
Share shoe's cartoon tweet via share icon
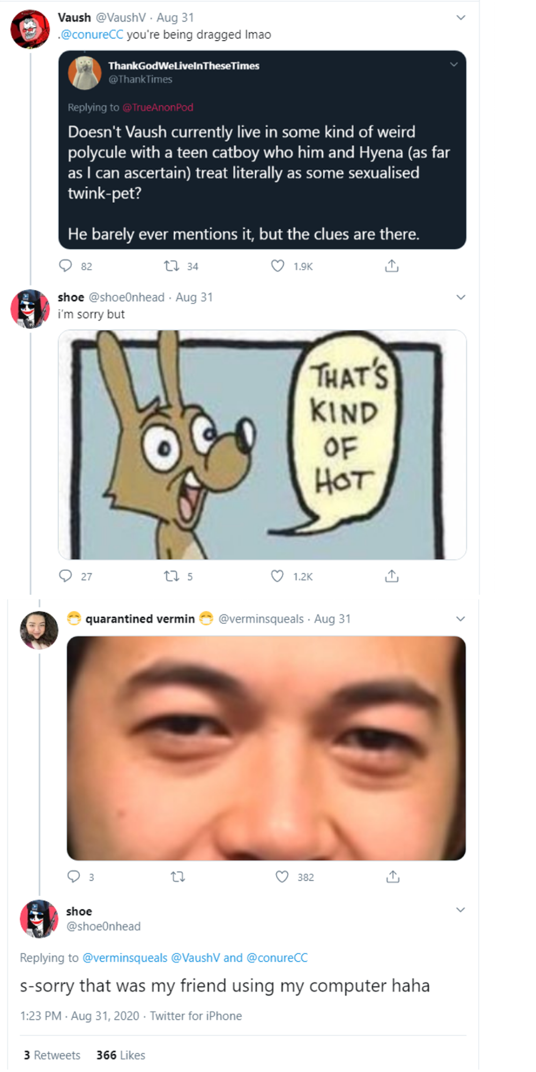click(392, 576)
